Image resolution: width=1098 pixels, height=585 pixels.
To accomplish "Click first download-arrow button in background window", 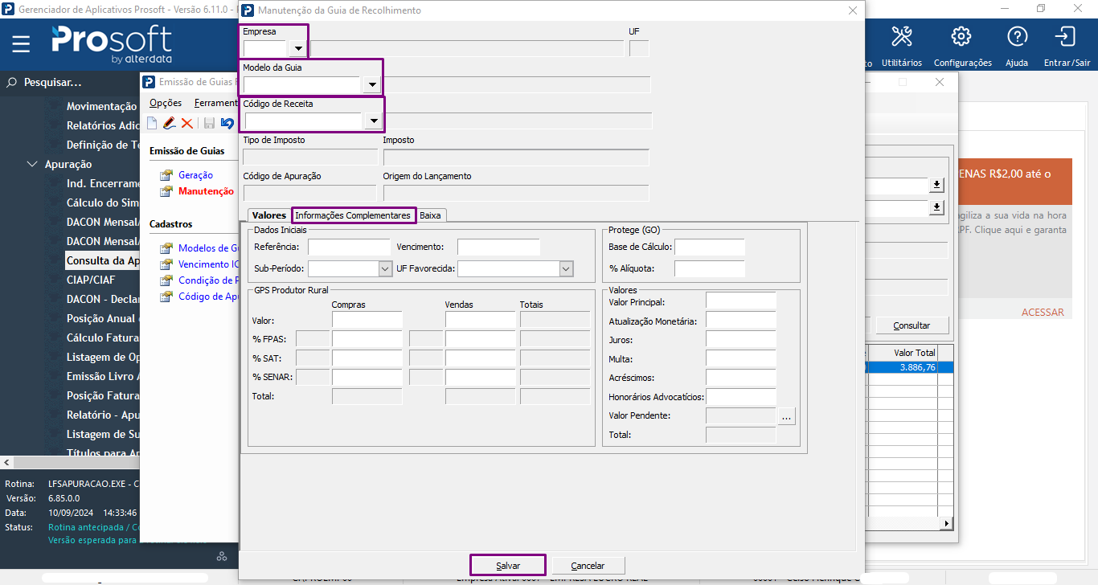I will 936,186.
